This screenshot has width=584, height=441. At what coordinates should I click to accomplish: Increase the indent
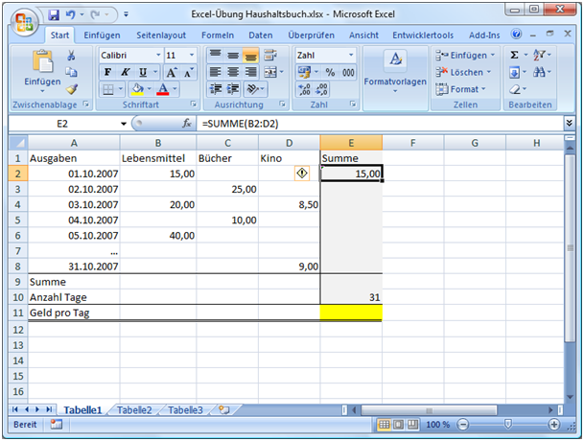[233, 89]
